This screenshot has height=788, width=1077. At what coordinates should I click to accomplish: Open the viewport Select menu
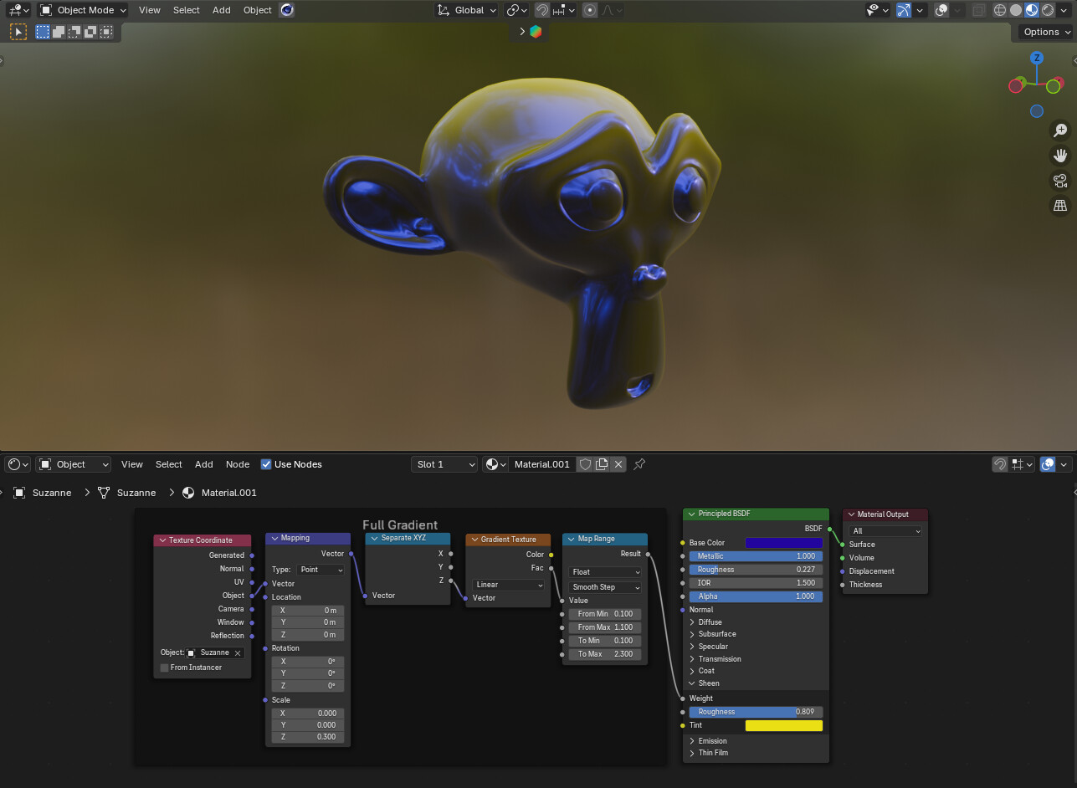point(186,10)
